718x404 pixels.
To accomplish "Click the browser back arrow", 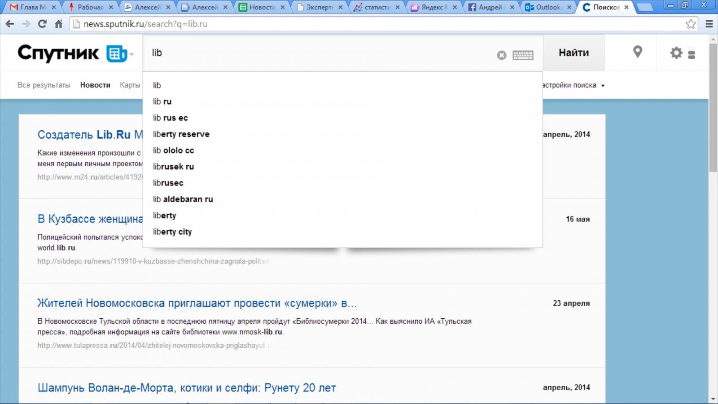I will [x=10, y=24].
